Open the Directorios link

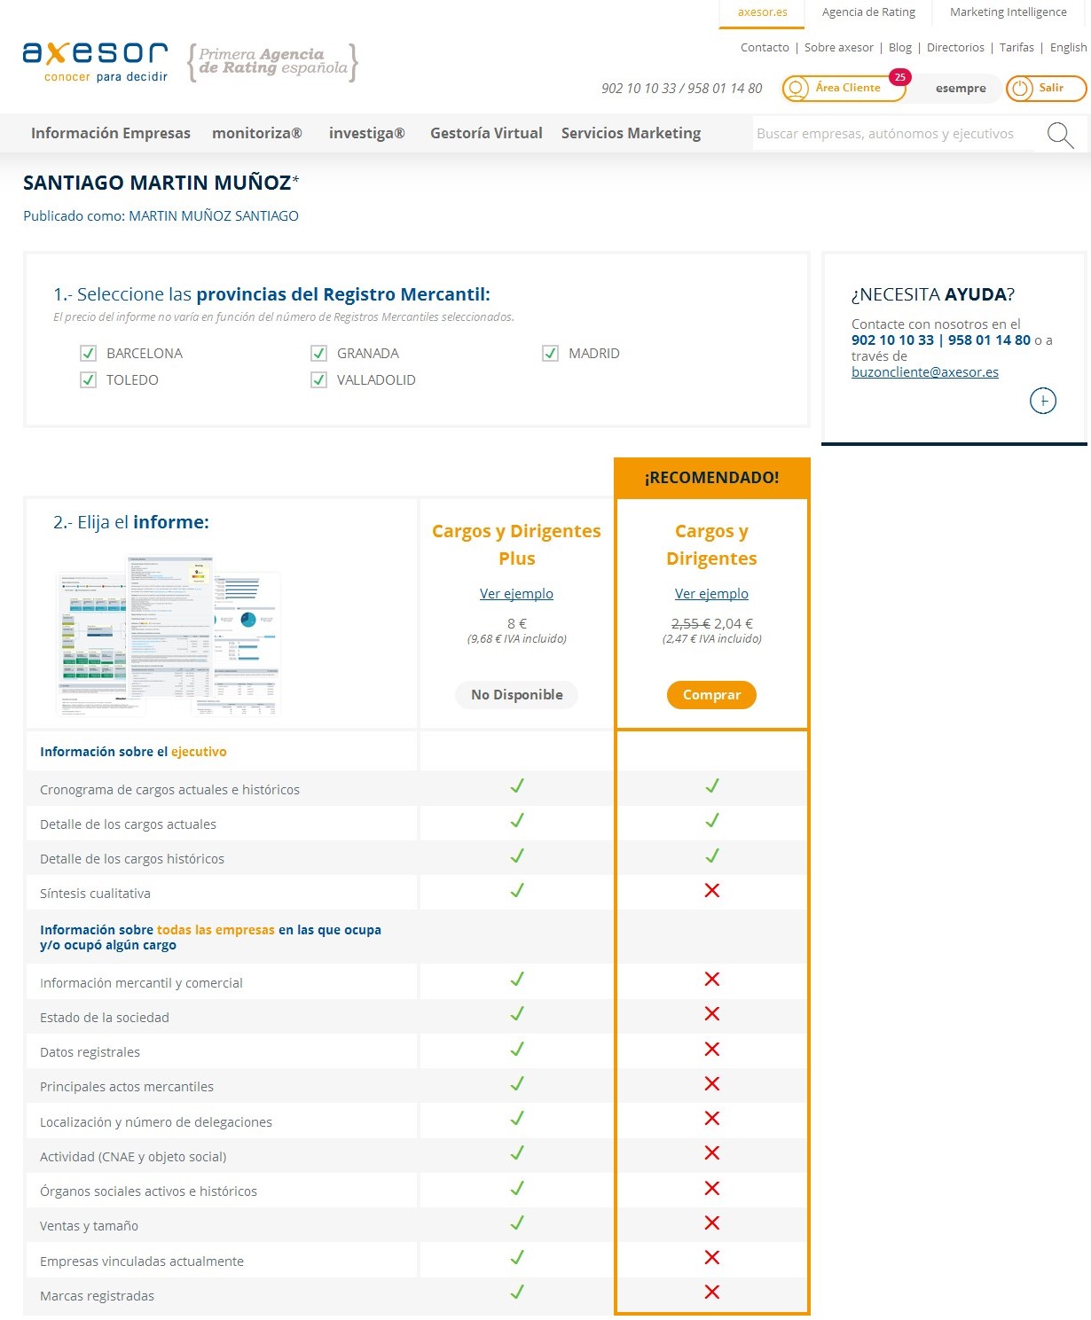(955, 48)
